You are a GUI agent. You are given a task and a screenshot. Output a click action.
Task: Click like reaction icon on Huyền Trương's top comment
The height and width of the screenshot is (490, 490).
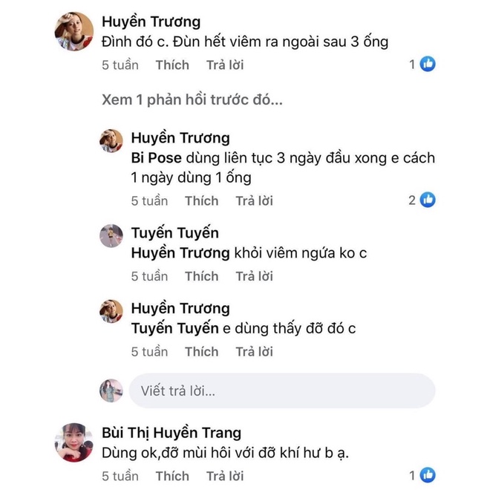428,65
